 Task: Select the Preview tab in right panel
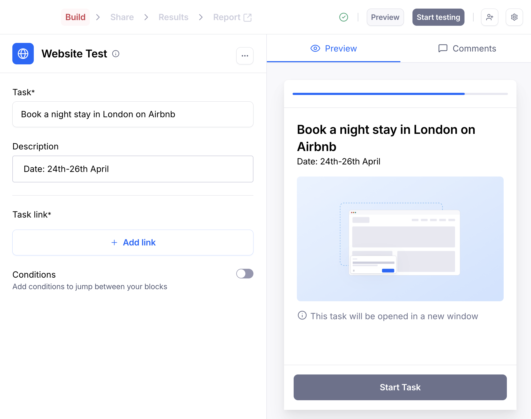click(334, 49)
